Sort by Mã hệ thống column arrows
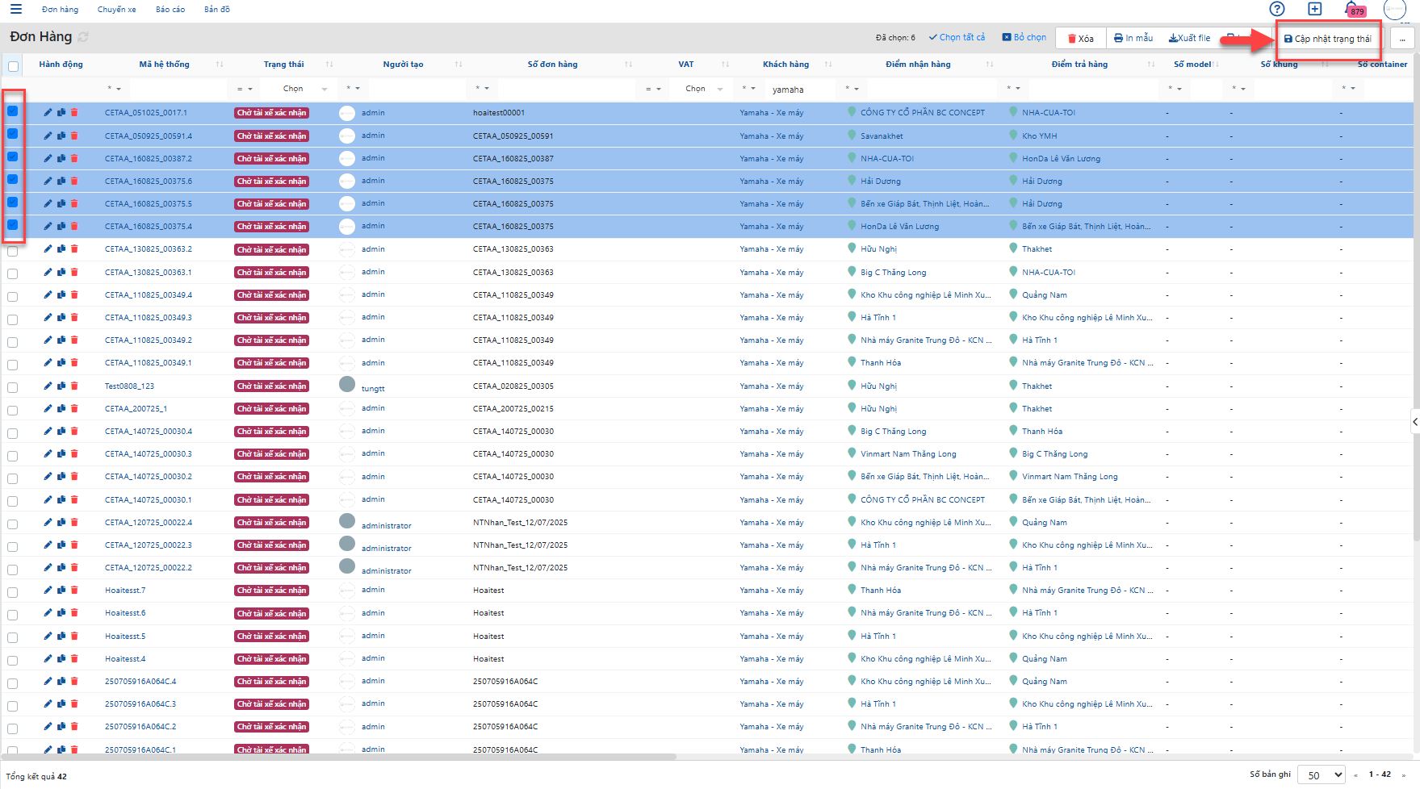1420x789 pixels. (220, 65)
